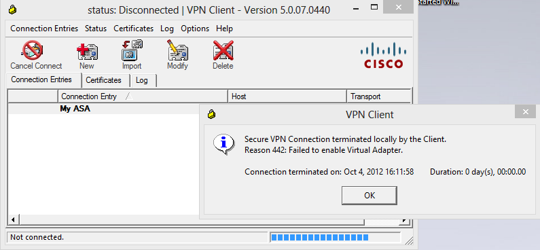540x250 pixels.
Task: Click the Cisco logo
Action: 383,55
